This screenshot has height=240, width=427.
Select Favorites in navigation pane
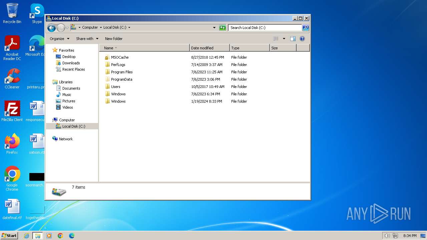click(66, 50)
